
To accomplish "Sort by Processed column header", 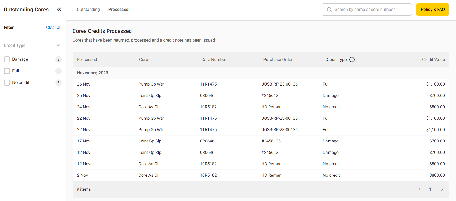I will coord(87,60).
